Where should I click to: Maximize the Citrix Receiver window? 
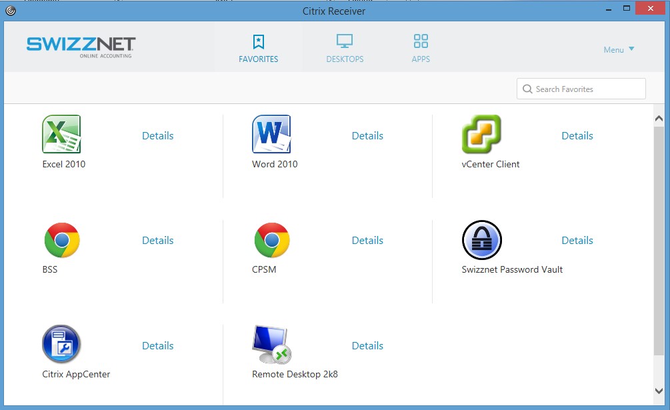(627, 8)
